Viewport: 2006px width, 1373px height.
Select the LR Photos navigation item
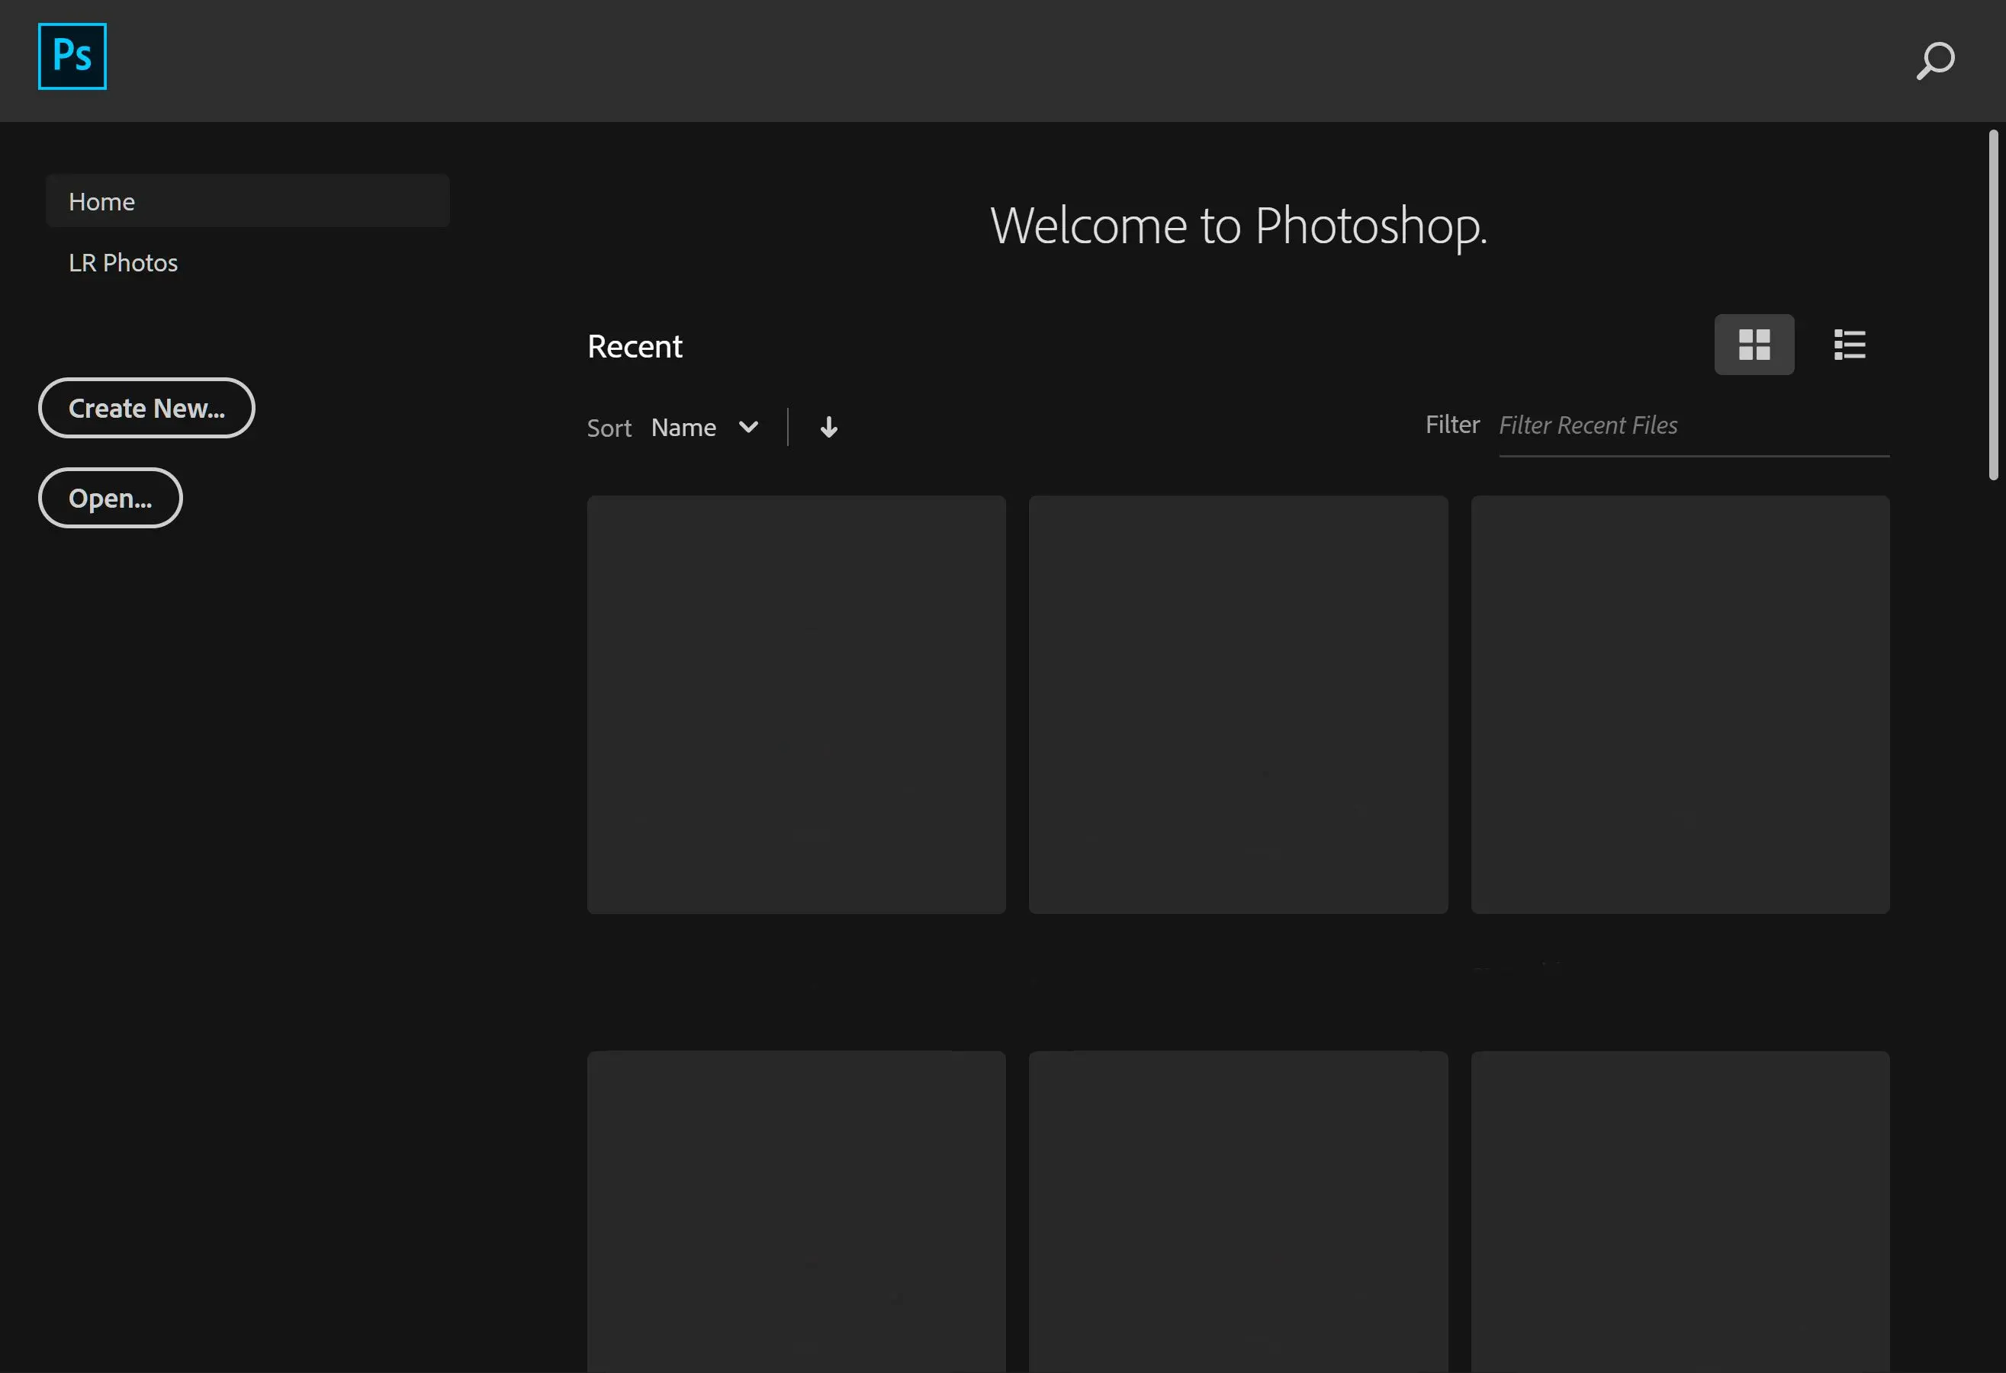(x=124, y=262)
